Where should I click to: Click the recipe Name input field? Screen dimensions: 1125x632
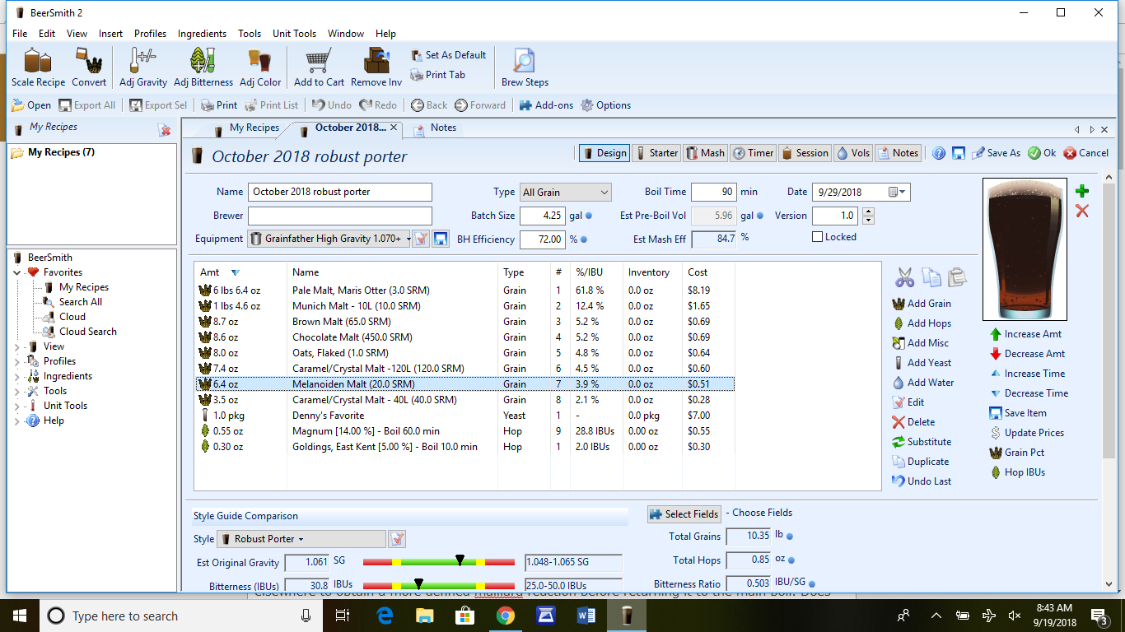pos(339,192)
